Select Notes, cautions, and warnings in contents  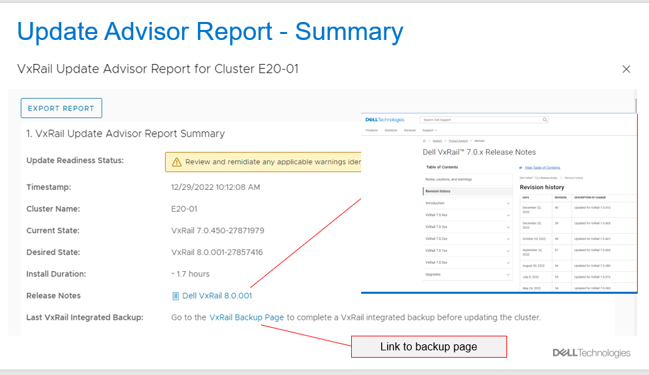tap(448, 179)
